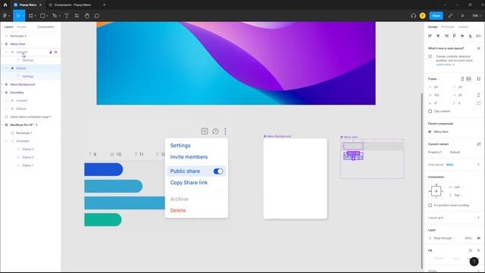Image resolution: width=485 pixels, height=273 pixels.
Task: Align selection right
Action: (x=446, y=36)
